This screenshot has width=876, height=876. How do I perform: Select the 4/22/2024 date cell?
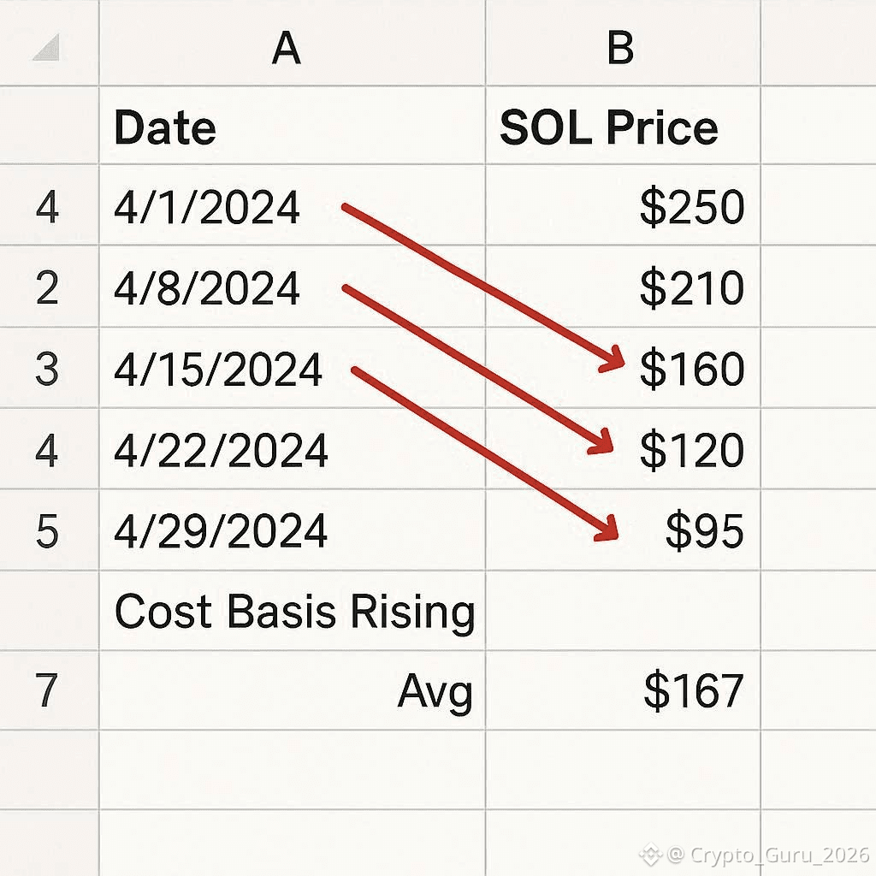pos(221,451)
